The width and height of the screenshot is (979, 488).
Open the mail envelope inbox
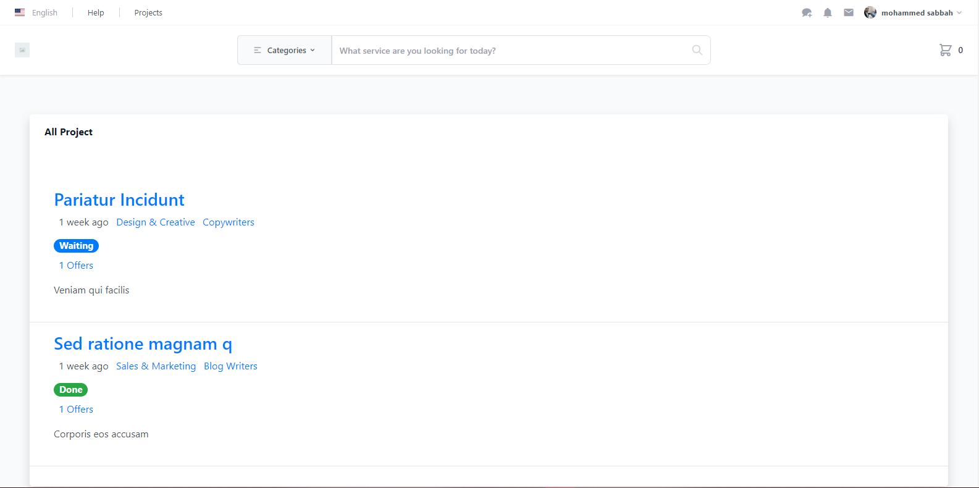tap(849, 13)
